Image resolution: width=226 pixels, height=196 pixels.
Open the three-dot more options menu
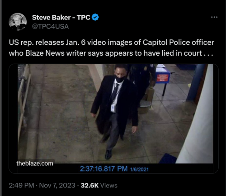[x=214, y=17]
